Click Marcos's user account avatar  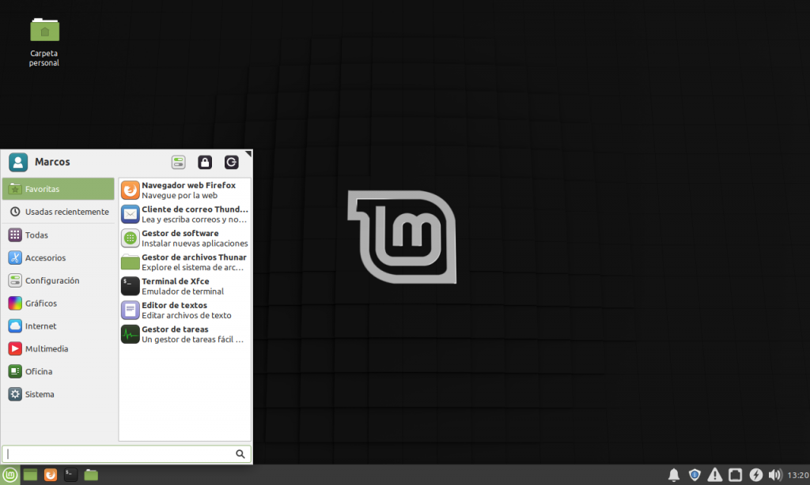[18, 162]
